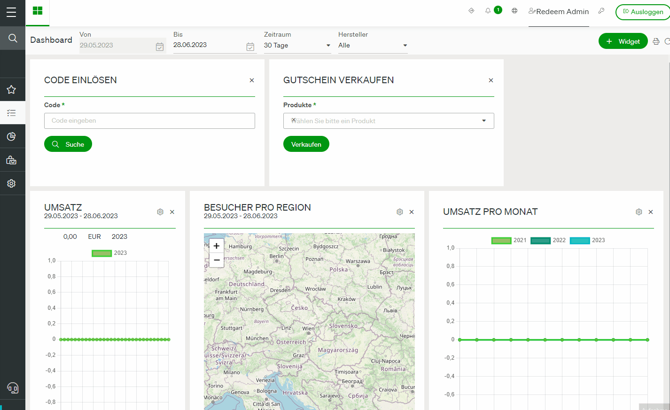Open settings gear in the left sidebar
The height and width of the screenshot is (410, 670).
point(12,183)
